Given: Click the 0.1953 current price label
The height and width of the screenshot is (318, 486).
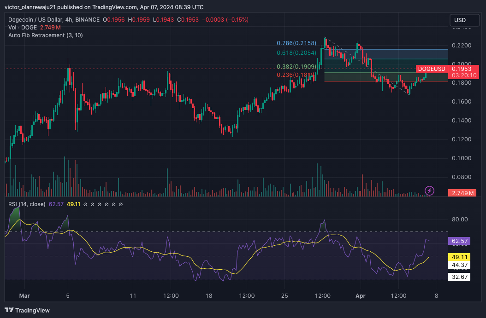Looking at the screenshot, I should (x=462, y=69).
